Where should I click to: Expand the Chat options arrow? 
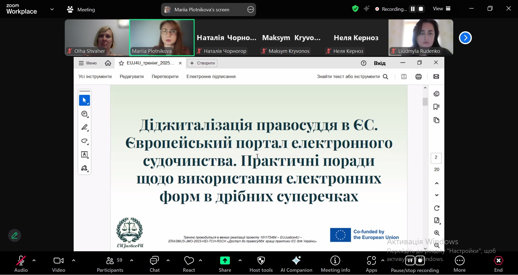168,261
